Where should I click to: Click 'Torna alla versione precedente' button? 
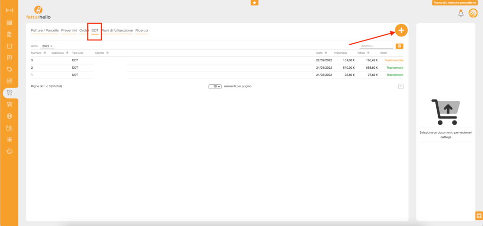click(x=456, y=3)
